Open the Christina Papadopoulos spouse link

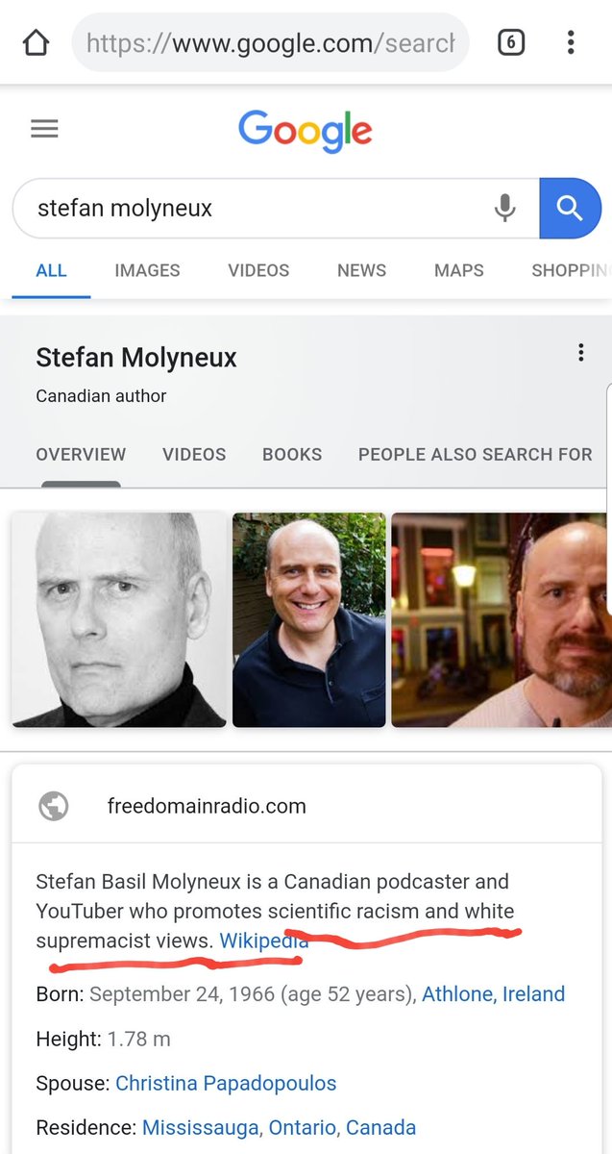(x=226, y=1084)
